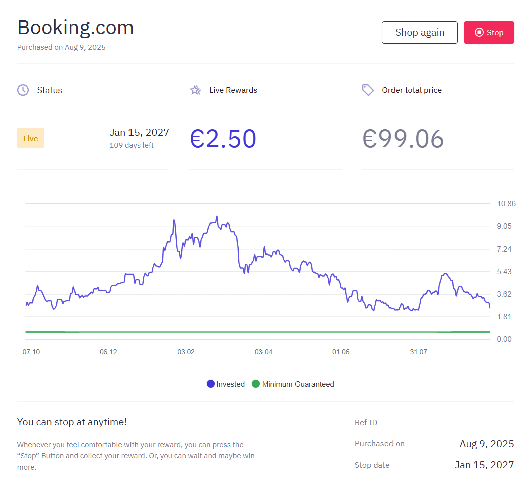This screenshot has width=523, height=485.
Task: Click the green Minimum Guaranteed chart line
Action: coord(257,332)
